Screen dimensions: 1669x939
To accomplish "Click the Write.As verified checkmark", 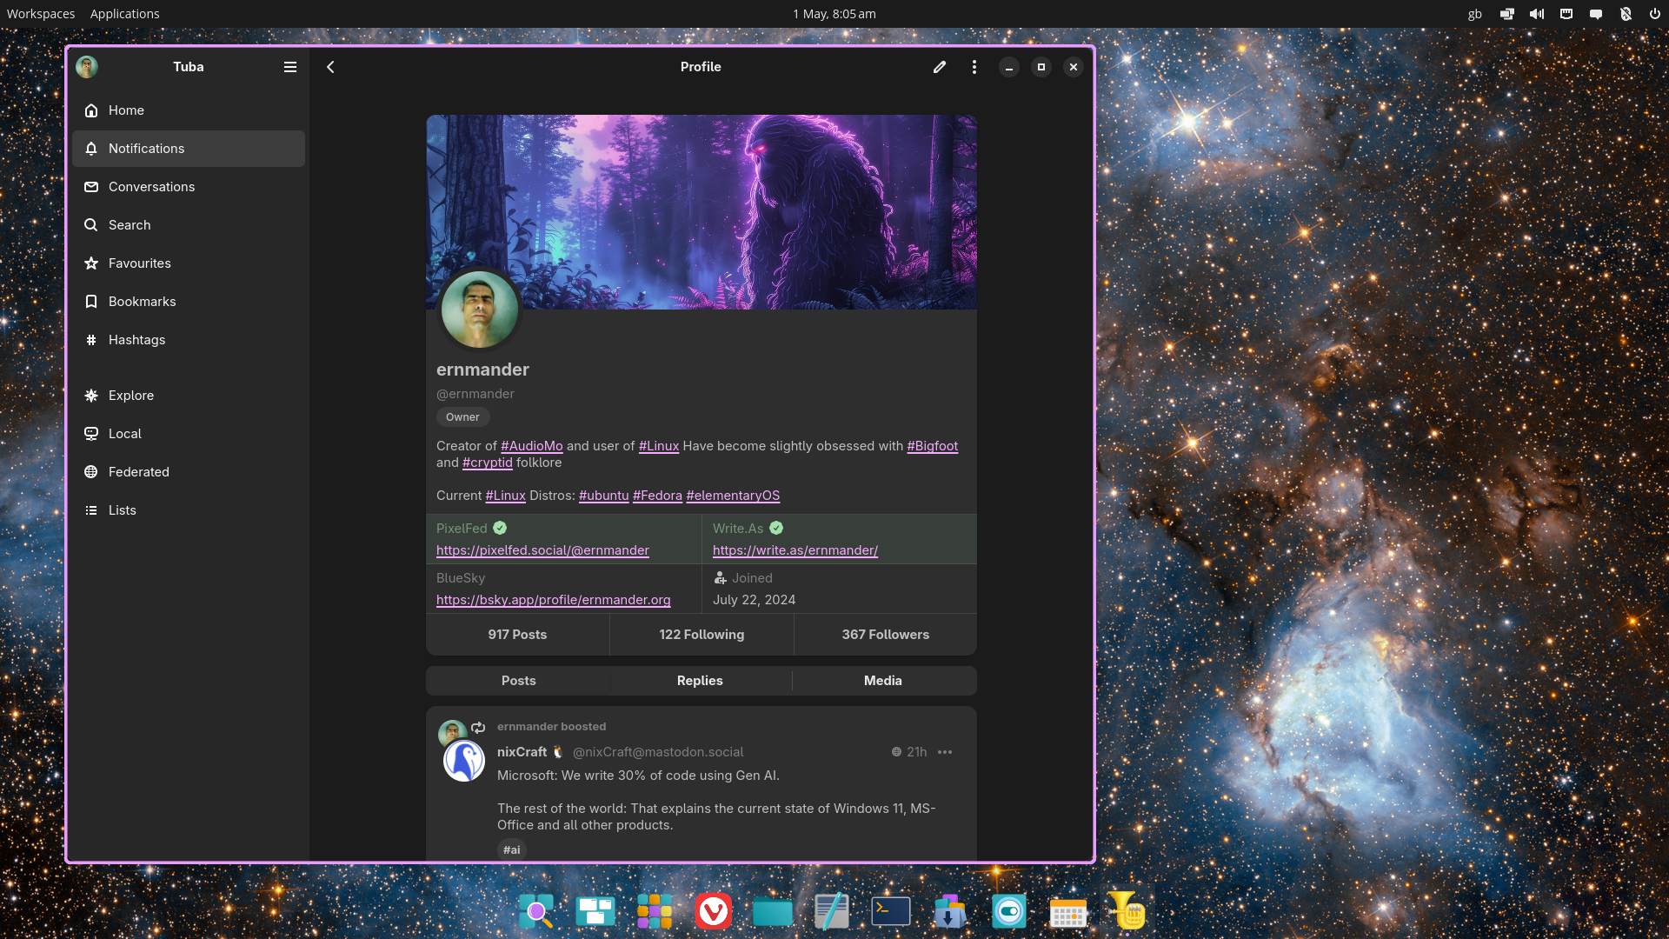I will pos(776,528).
